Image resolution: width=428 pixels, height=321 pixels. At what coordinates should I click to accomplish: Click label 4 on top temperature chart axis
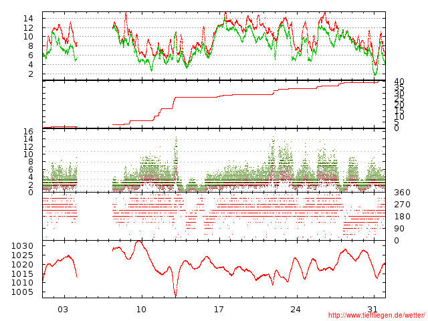pos(31,65)
